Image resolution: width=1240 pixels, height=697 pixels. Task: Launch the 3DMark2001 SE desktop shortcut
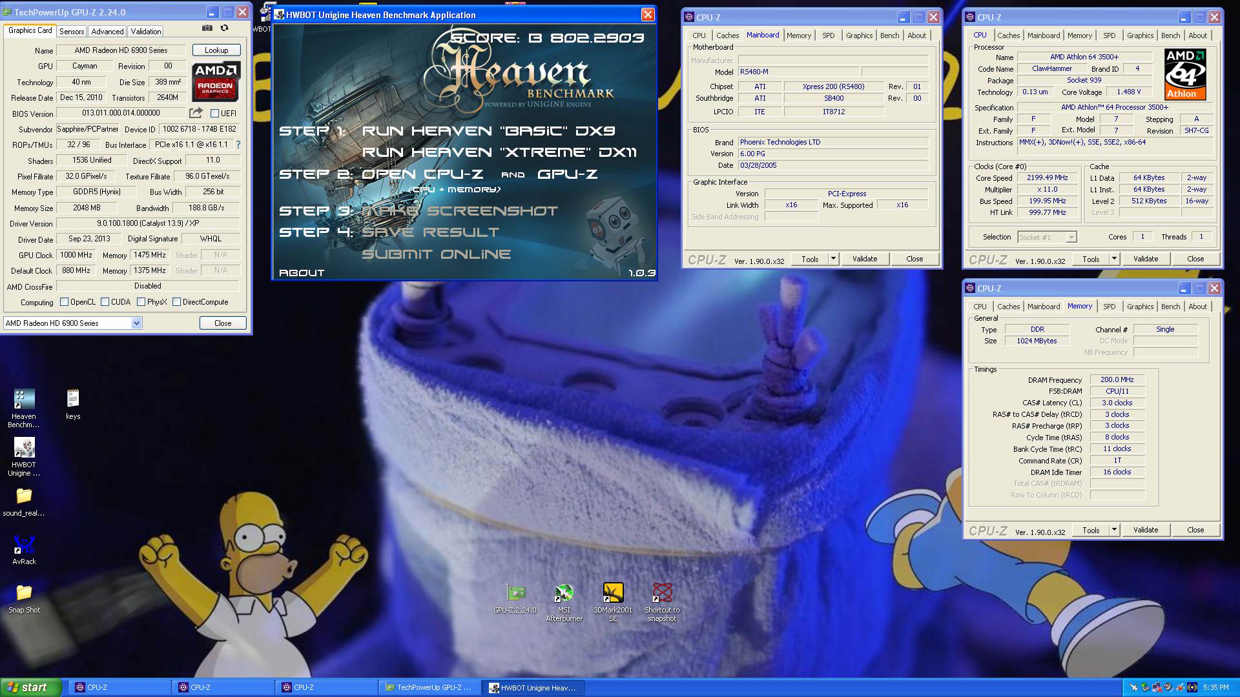[x=613, y=602]
